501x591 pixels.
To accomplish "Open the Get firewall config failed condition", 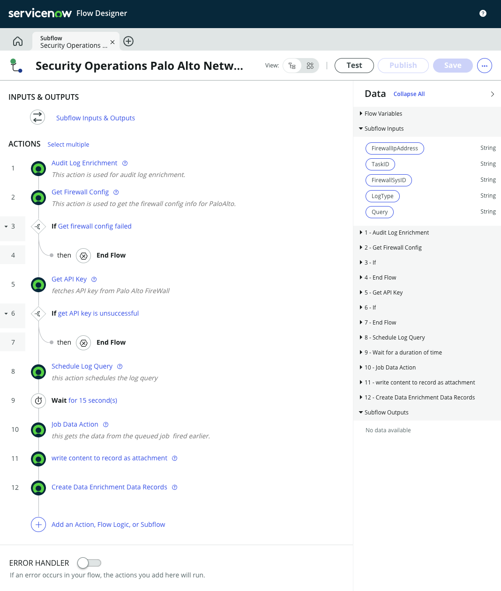I will pos(95,226).
